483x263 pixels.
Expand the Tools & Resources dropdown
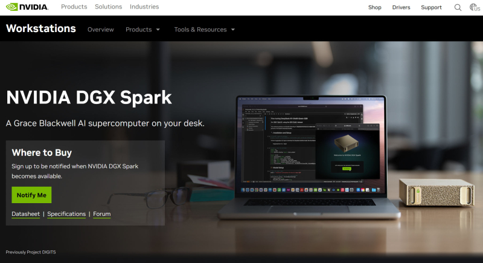[x=204, y=30]
